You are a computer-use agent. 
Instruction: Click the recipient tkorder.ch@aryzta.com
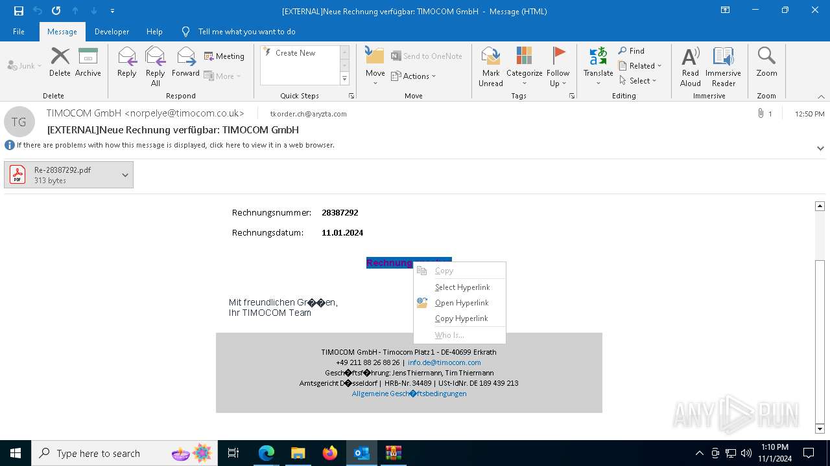click(x=308, y=114)
